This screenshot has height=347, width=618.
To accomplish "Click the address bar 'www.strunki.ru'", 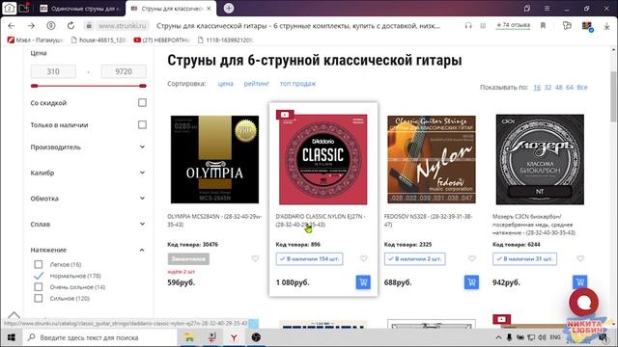I will 123,26.
